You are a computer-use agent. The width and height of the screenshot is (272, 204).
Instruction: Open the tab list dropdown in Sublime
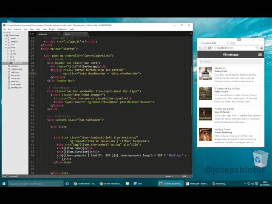[191, 34]
